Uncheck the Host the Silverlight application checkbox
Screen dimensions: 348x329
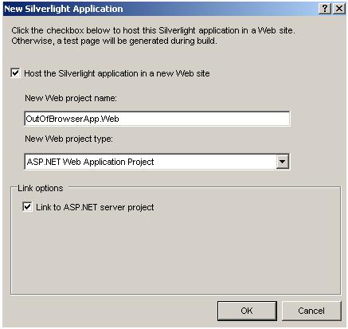tap(15, 72)
